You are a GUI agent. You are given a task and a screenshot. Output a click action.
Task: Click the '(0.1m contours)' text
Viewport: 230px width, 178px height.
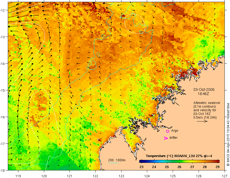(205, 107)
